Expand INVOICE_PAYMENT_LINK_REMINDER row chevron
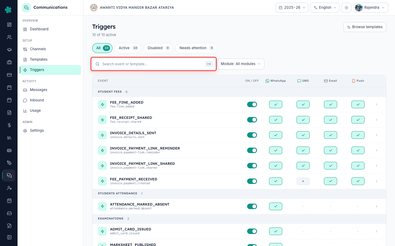The width and height of the screenshot is (395, 246). tap(377, 150)
